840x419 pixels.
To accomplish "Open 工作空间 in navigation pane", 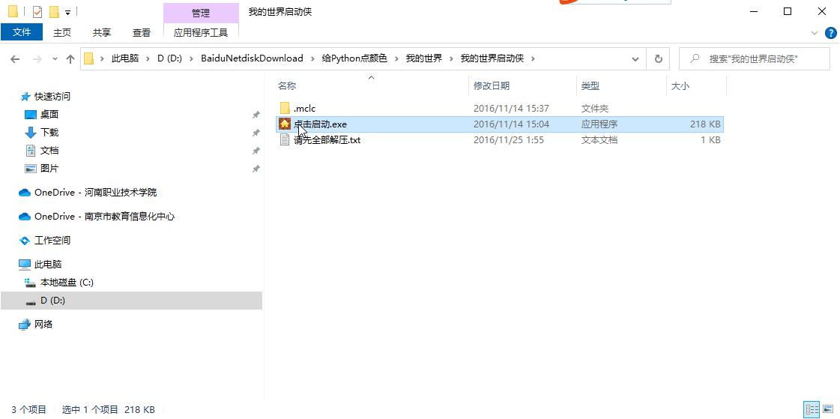I will tap(52, 241).
